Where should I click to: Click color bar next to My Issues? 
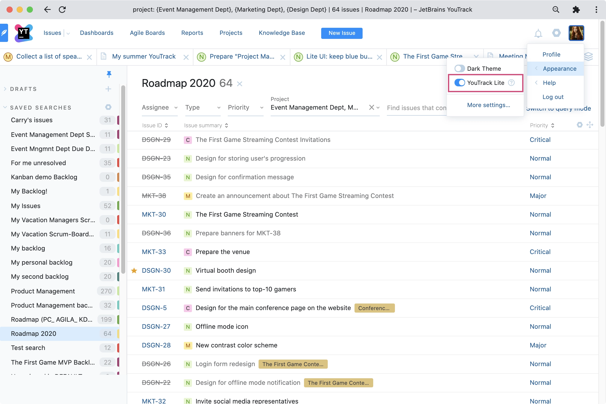tap(118, 206)
